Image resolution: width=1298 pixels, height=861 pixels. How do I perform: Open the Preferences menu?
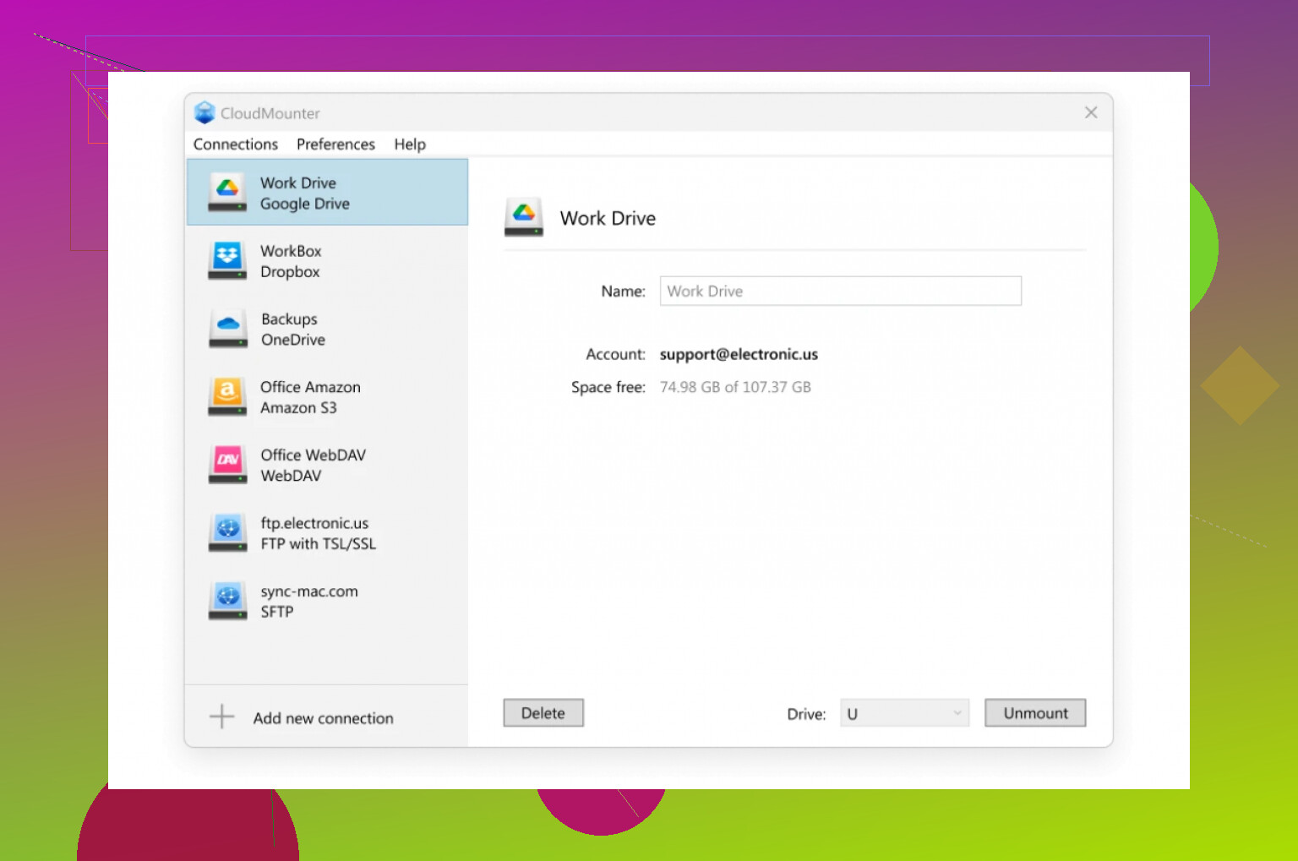point(335,144)
